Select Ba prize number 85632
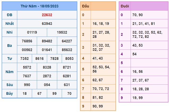This screenshot has height=112, width=169. coord(67,50)
